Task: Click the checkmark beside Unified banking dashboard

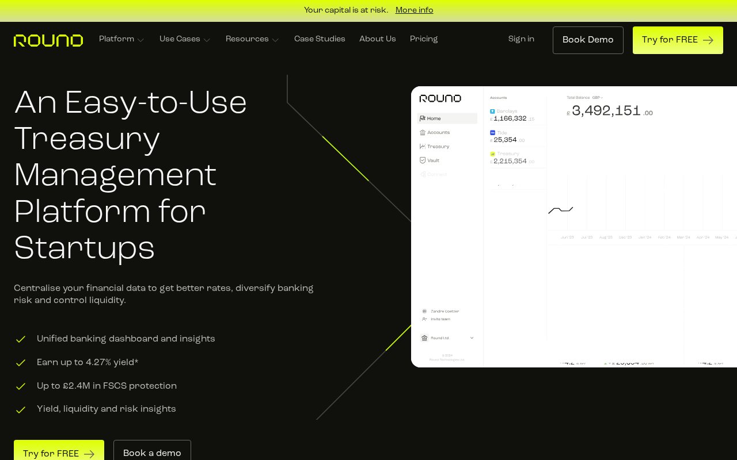Action: 21,339
